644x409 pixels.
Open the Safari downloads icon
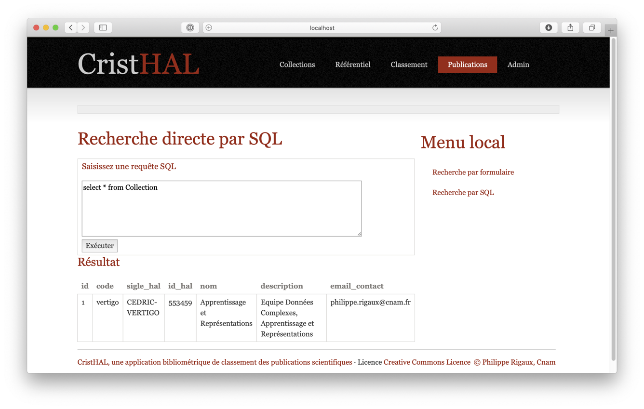(549, 27)
